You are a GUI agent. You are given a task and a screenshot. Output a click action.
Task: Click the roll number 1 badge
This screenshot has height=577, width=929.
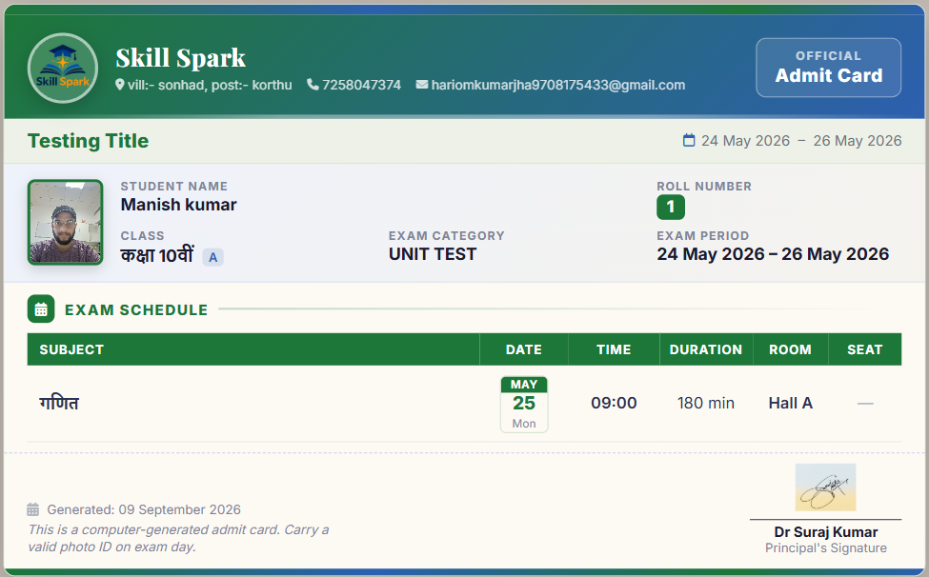coord(671,208)
